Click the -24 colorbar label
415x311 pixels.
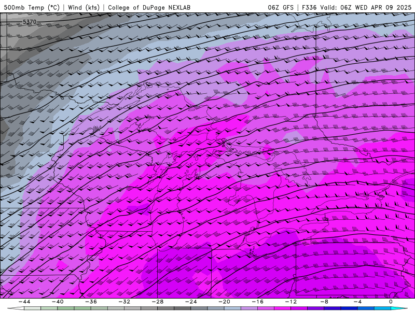pyautogui.click(x=191, y=302)
